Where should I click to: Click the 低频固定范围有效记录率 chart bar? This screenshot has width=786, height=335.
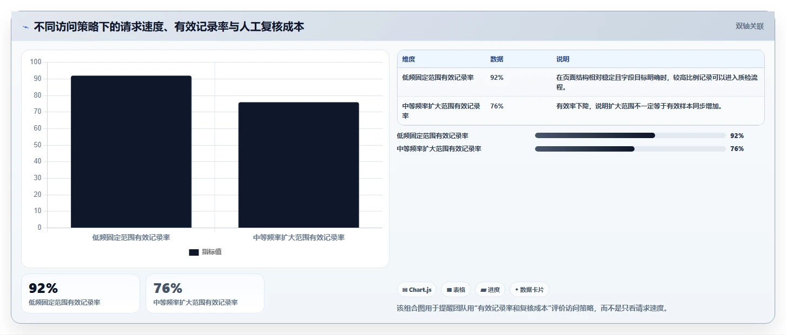(131, 152)
